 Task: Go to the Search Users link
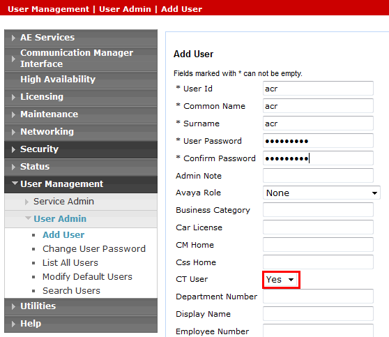click(71, 290)
